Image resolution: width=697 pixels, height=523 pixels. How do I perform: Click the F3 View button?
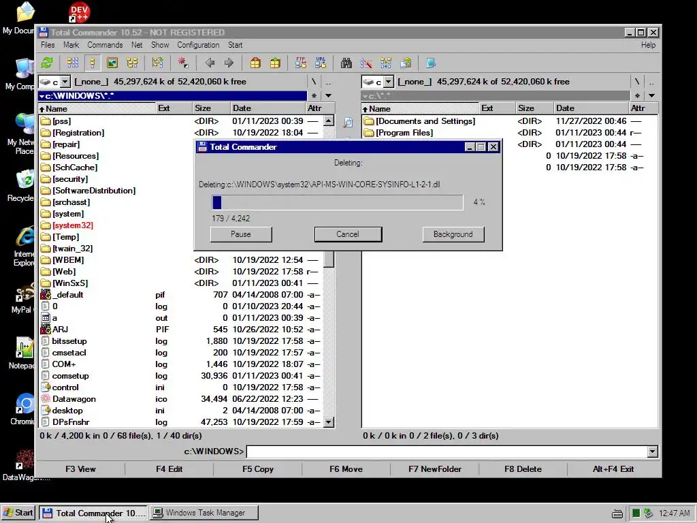80,469
